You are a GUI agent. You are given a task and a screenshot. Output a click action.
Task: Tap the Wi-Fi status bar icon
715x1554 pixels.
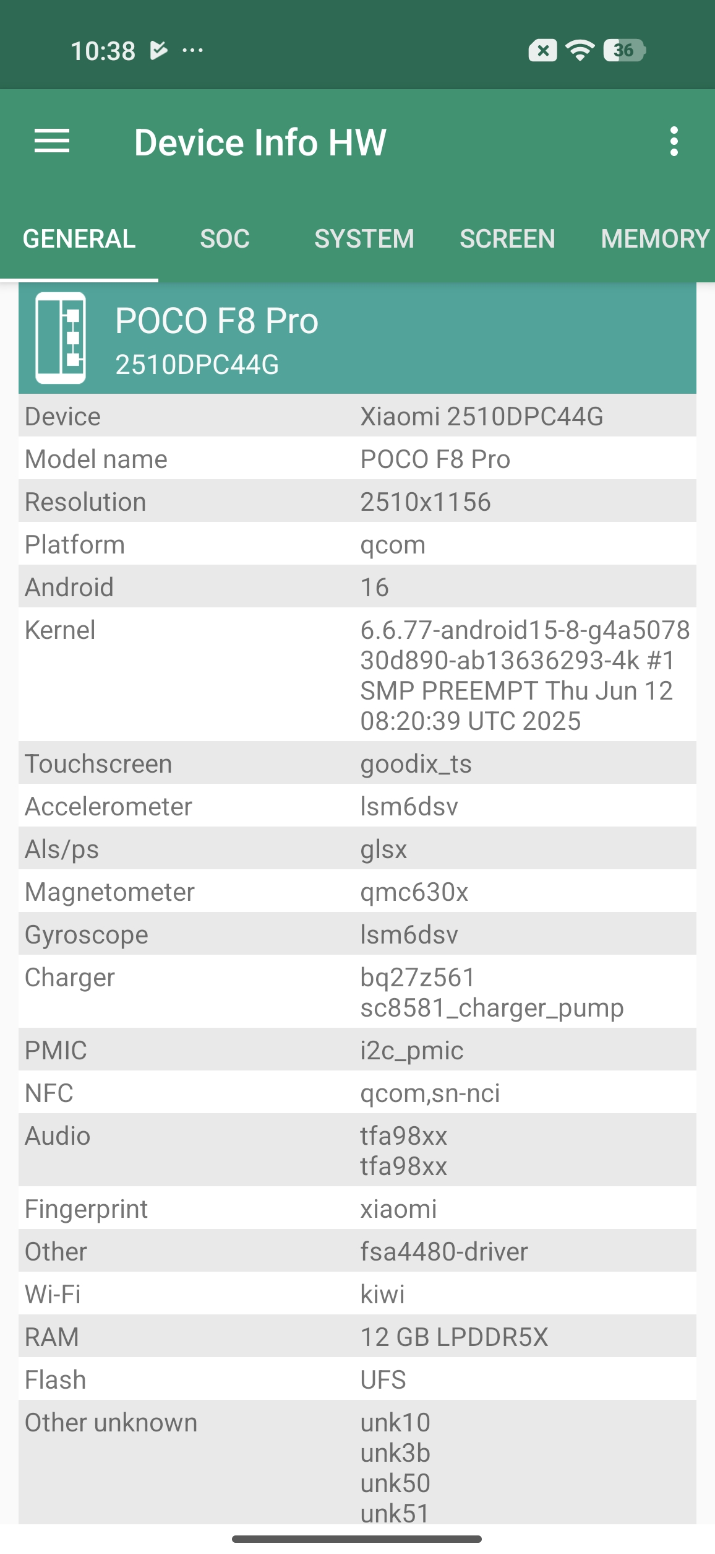pos(580,50)
